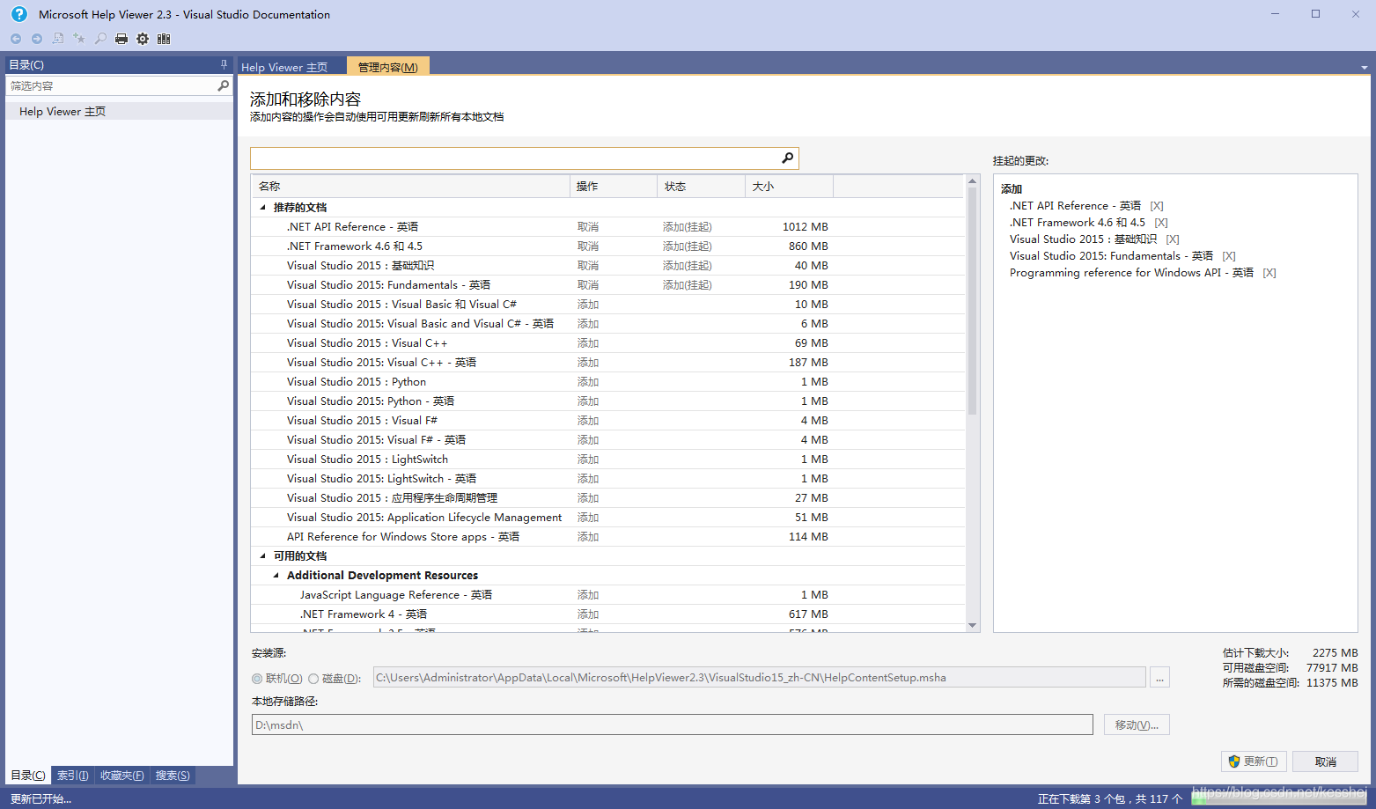Click the 114 MB size cell

[808, 537]
